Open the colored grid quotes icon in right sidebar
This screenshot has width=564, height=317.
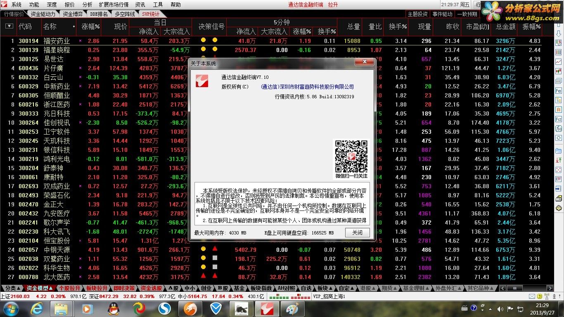coord(558,52)
